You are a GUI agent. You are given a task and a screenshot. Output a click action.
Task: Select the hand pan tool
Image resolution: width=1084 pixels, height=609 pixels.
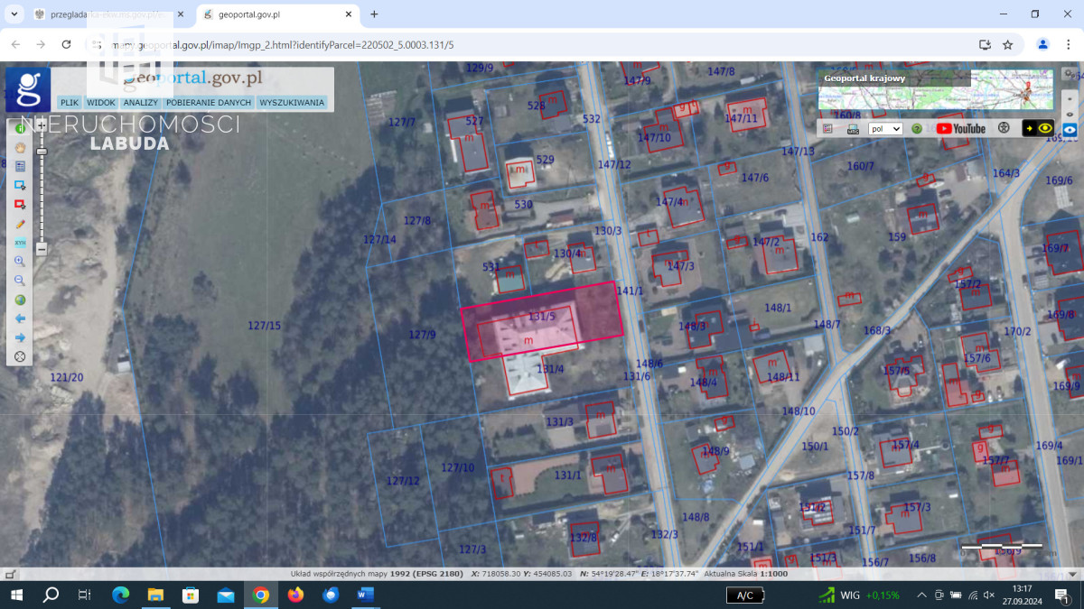(x=20, y=147)
